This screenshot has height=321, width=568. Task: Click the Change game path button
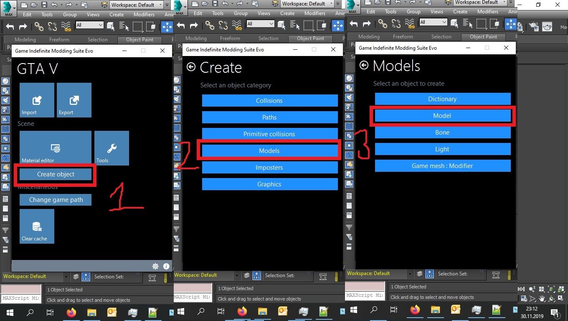pyautogui.click(x=56, y=200)
